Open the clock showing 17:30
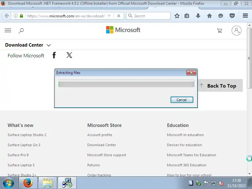The height and width of the screenshot is (189, 252). 236,183
